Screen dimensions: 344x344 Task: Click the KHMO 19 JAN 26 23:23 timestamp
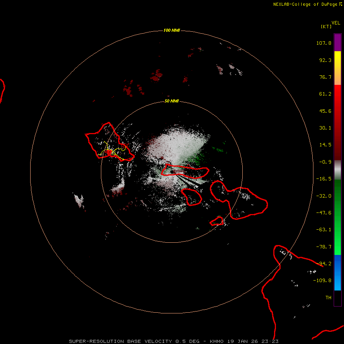(244, 341)
